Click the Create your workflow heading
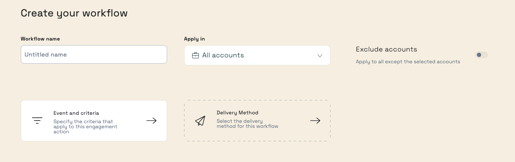Screen dimensions: 515x162 tap(74, 13)
